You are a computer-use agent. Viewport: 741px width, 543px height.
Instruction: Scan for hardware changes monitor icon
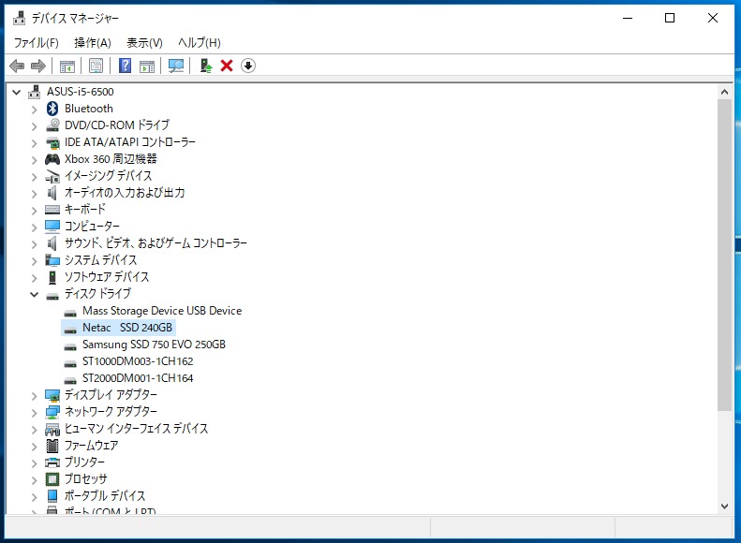pos(176,66)
